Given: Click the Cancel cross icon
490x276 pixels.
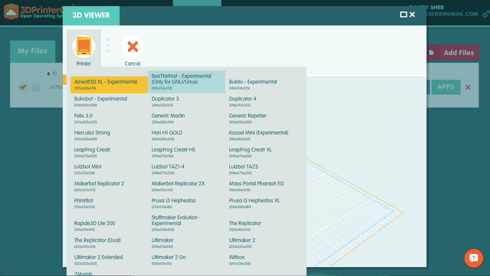Looking at the screenshot, I should [x=132, y=46].
